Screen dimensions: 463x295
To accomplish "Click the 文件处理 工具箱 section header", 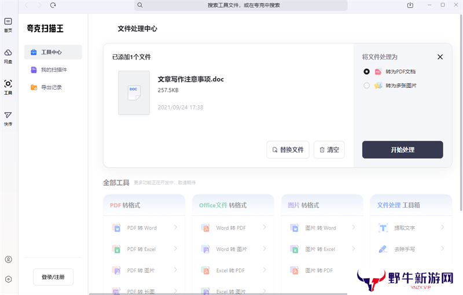I will tap(398, 205).
